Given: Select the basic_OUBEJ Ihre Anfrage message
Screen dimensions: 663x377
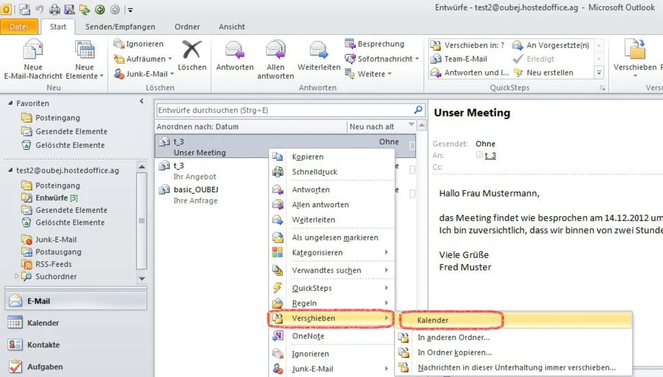Looking at the screenshot, I should [x=285, y=195].
